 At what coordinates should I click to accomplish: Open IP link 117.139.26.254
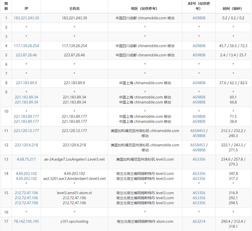[x=26, y=46]
